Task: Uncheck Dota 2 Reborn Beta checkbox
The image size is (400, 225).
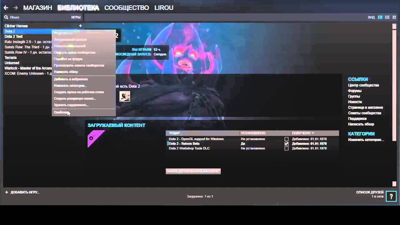Action: click(287, 144)
